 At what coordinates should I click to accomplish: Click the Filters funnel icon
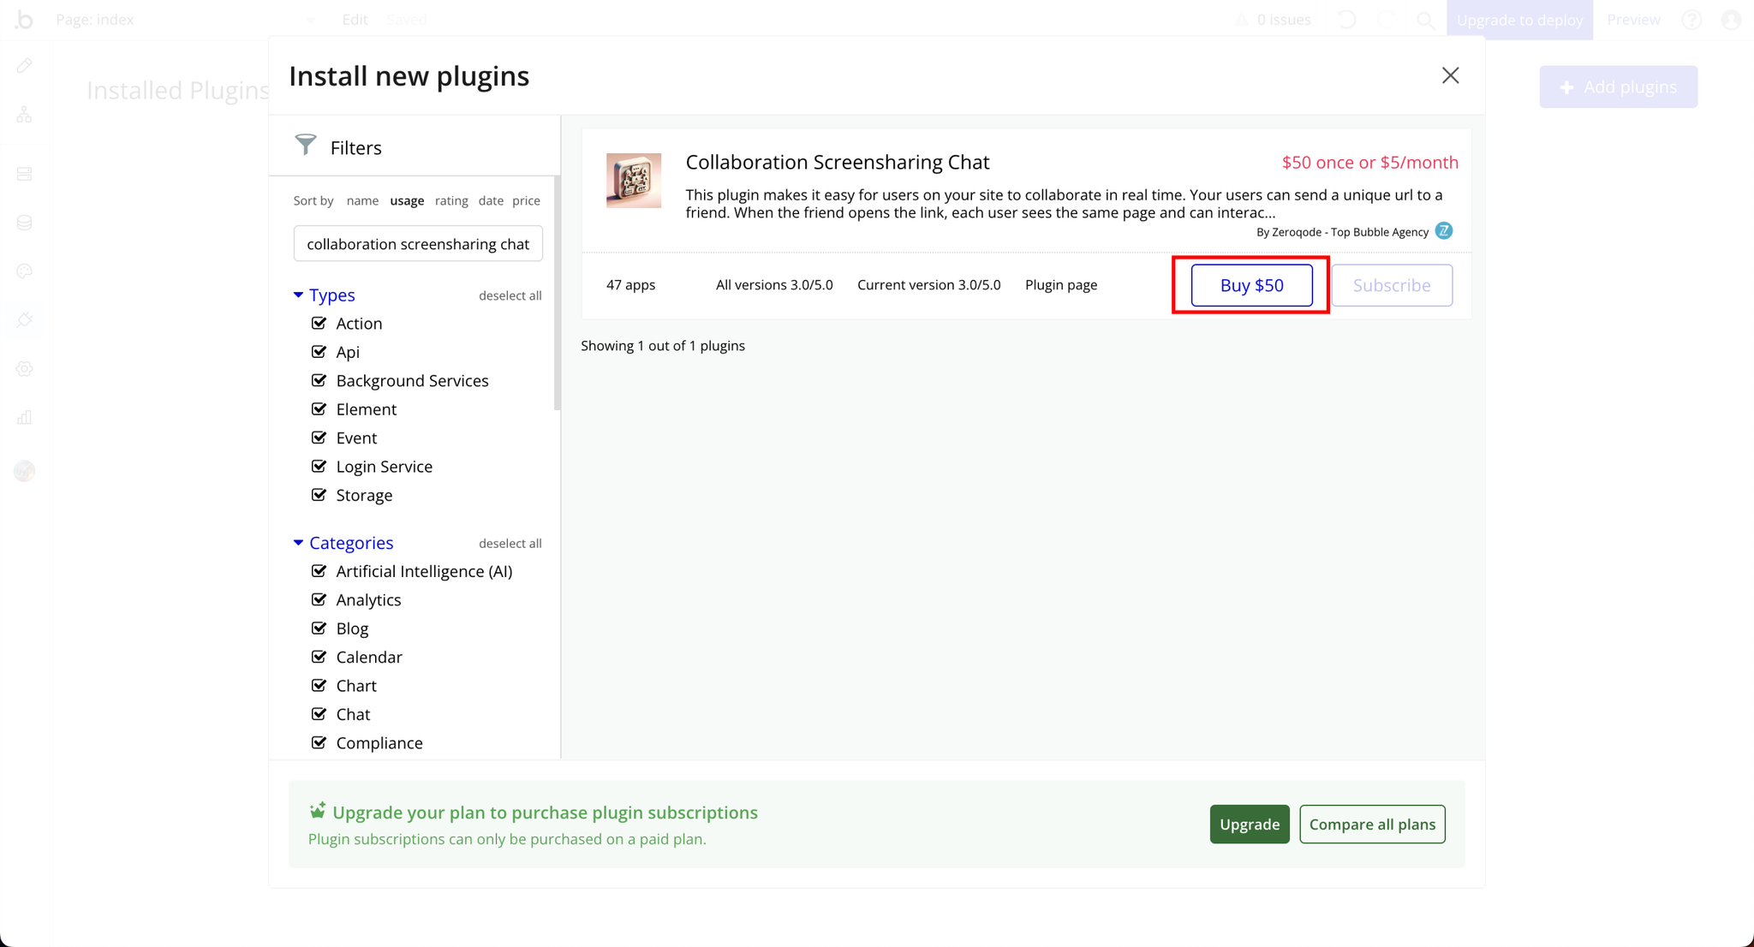[x=306, y=145]
